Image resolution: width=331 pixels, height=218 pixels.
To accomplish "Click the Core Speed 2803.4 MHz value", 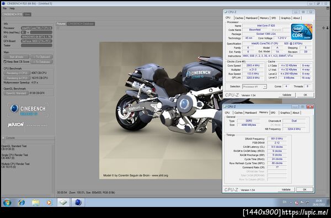I will coord(253,66).
